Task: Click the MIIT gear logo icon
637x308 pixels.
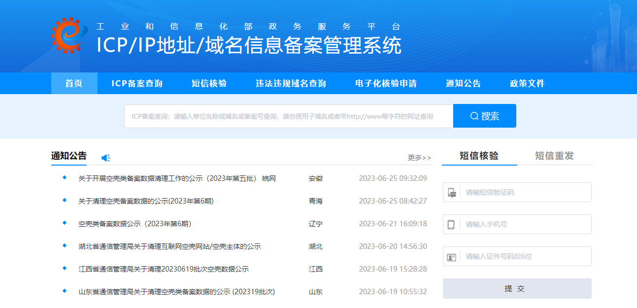Action: [x=69, y=35]
